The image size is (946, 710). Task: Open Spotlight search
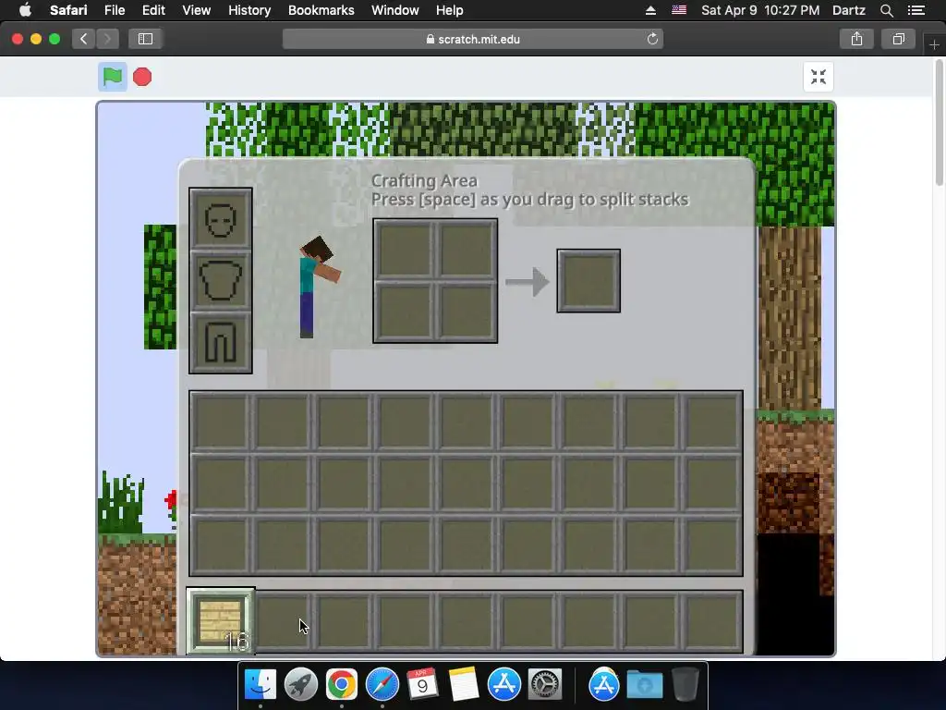(x=886, y=10)
